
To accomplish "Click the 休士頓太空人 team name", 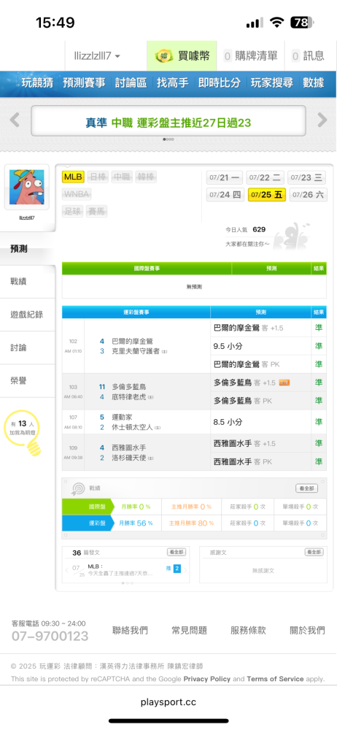I will tap(133, 427).
